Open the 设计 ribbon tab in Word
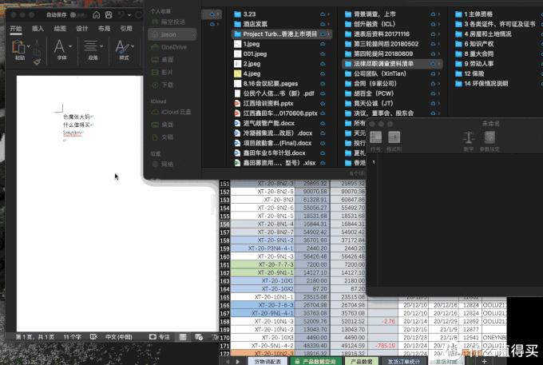 pyautogui.click(x=82, y=29)
